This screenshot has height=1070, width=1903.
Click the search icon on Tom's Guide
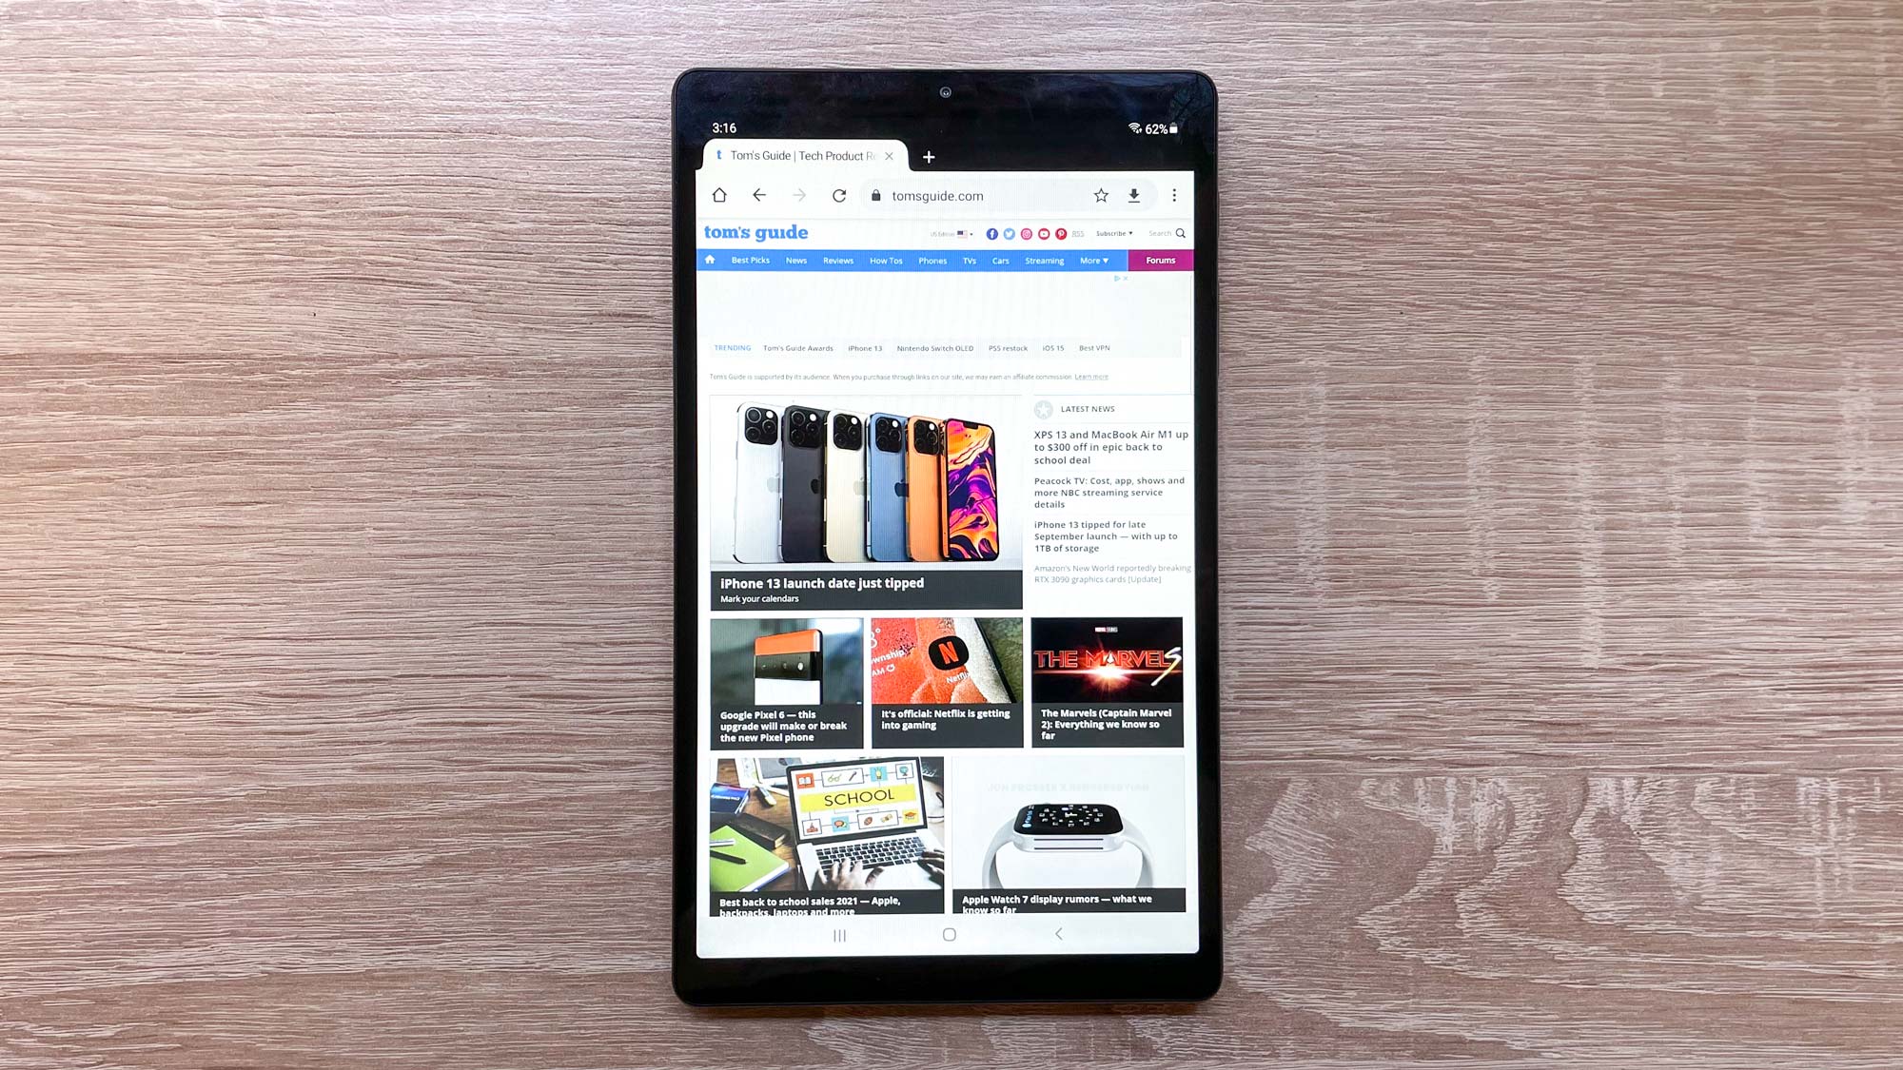[x=1179, y=233]
